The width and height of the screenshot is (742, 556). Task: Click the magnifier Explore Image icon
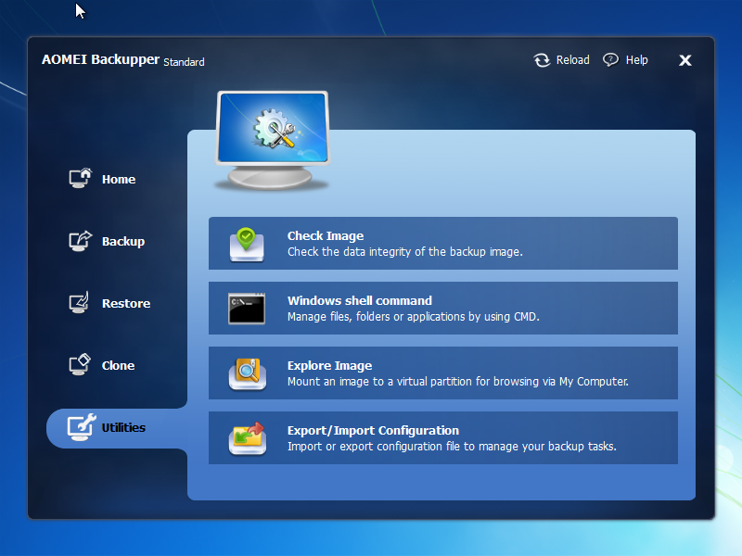tap(248, 373)
